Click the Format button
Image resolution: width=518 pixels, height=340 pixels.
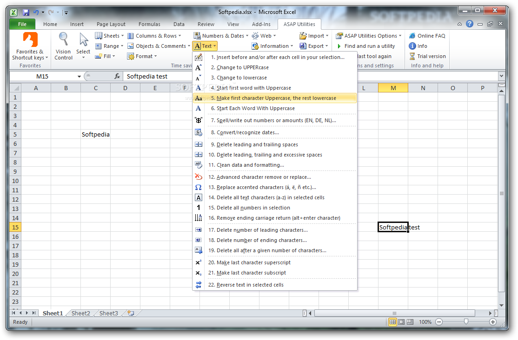click(142, 56)
